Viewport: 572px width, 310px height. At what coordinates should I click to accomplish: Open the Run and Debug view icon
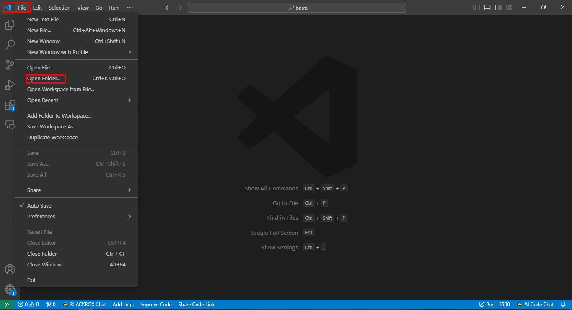click(10, 85)
